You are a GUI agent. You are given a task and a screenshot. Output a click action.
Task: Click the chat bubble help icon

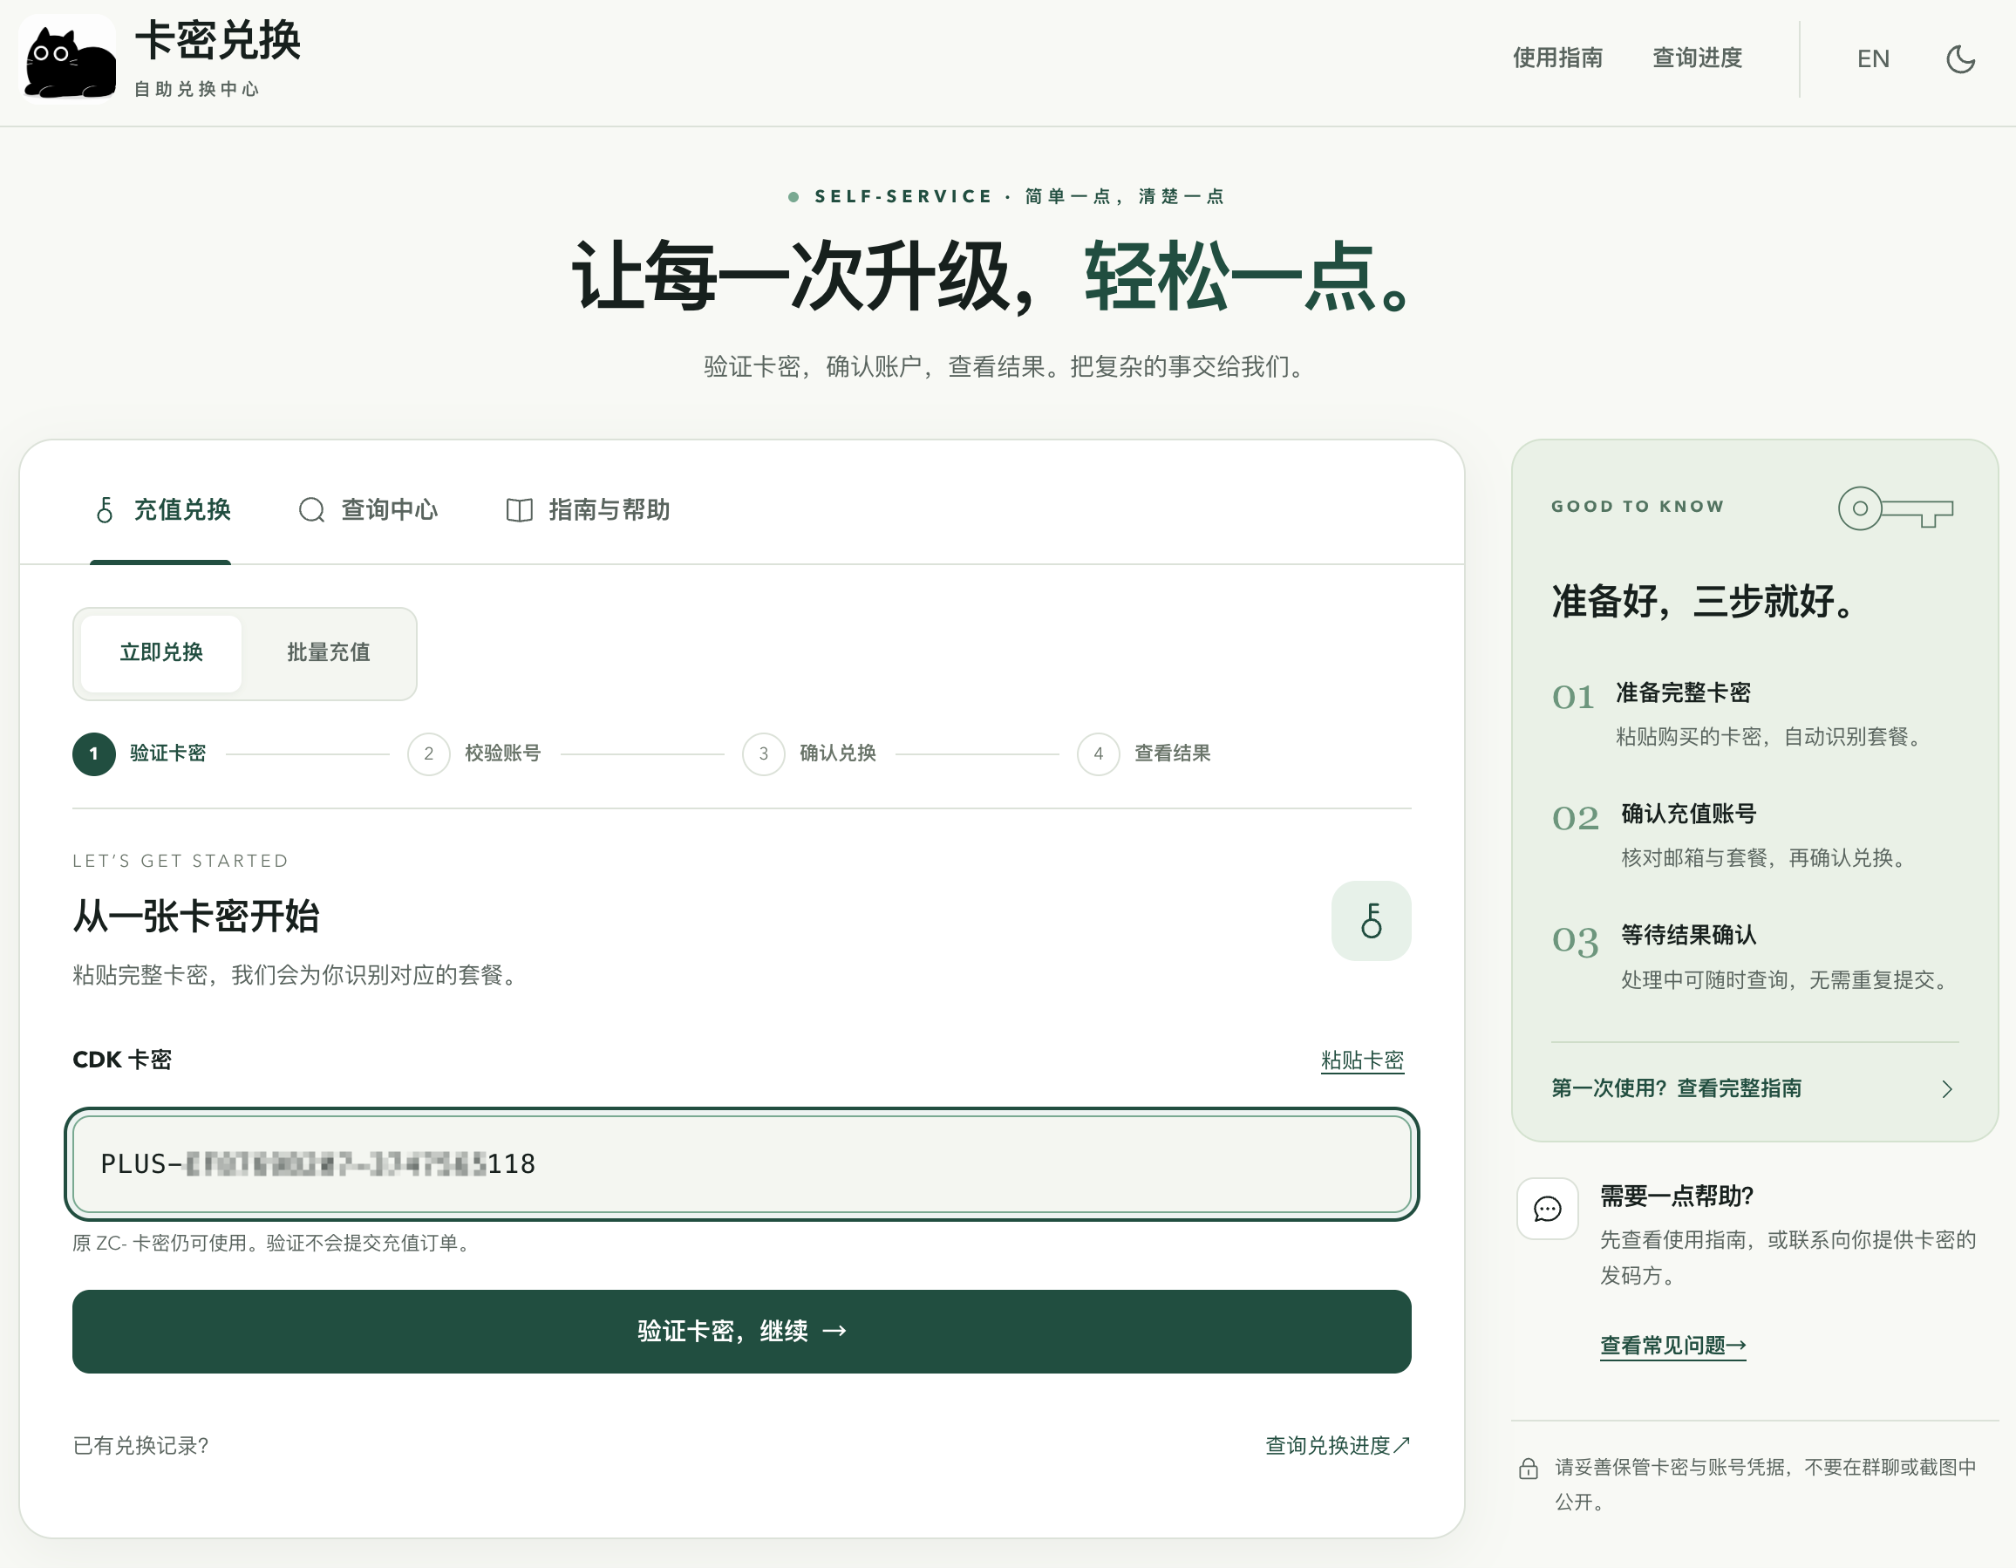[x=1547, y=1209]
